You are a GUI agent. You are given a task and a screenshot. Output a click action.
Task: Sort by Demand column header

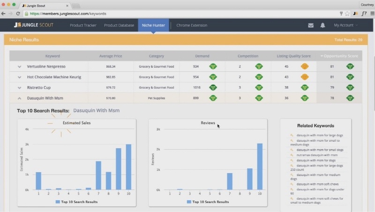pyautogui.click(x=202, y=56)
